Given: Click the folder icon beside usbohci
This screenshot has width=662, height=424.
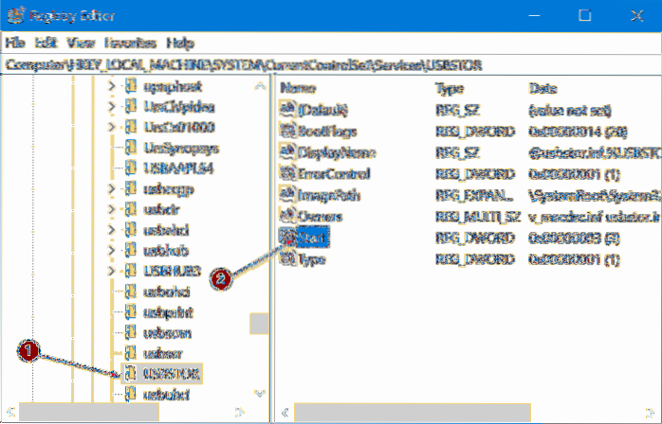Looking at the screenshot, I should click(131, 291).
